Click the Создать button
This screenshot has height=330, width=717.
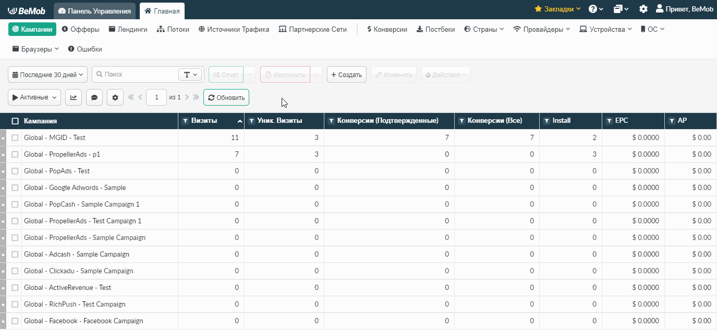[x=347, y=74]
